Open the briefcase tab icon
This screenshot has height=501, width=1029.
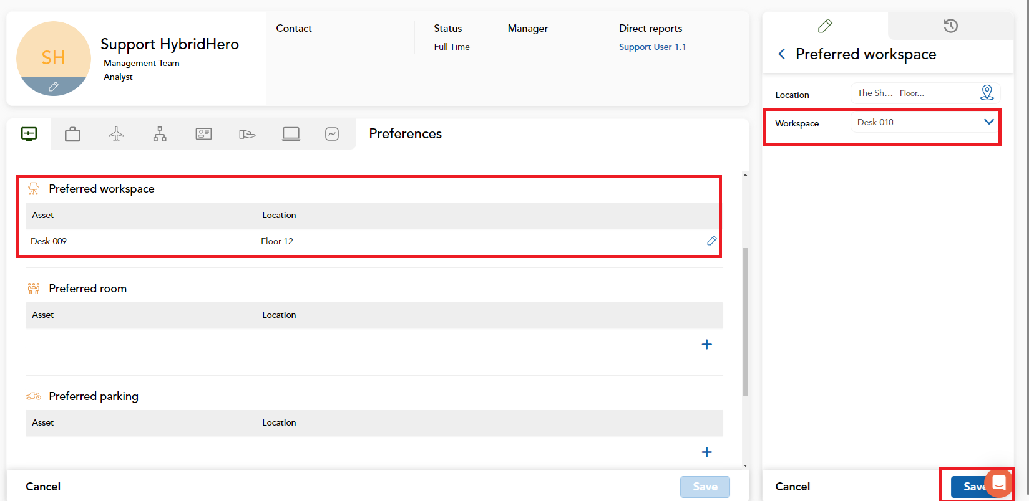click(x=72, y=134)
